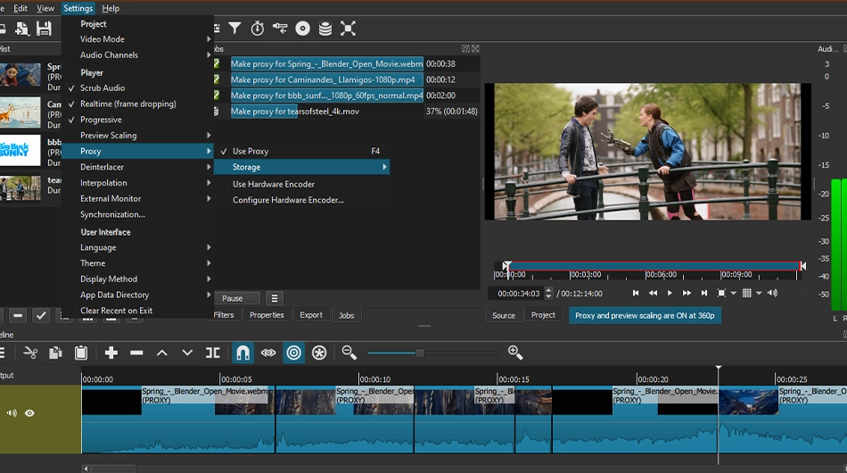Click the Split at Playhead icon
The width and height of the screenshot is (847, 473).
tap(212, 353)
